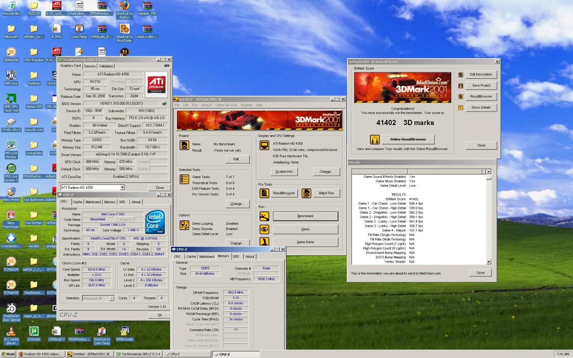Open the Recycle Bin desktop icon
The width and height of the screenshot is (573, 358).
point(11,8)
